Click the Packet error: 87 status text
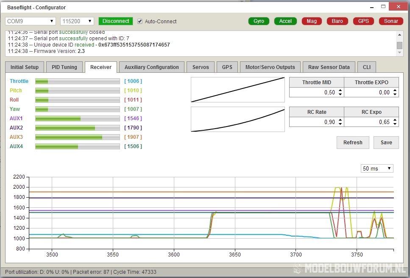 (x=91, y=272)
